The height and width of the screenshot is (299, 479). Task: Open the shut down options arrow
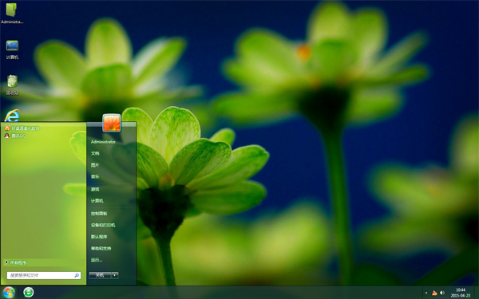pyautogui.click(x=115, y=275)
